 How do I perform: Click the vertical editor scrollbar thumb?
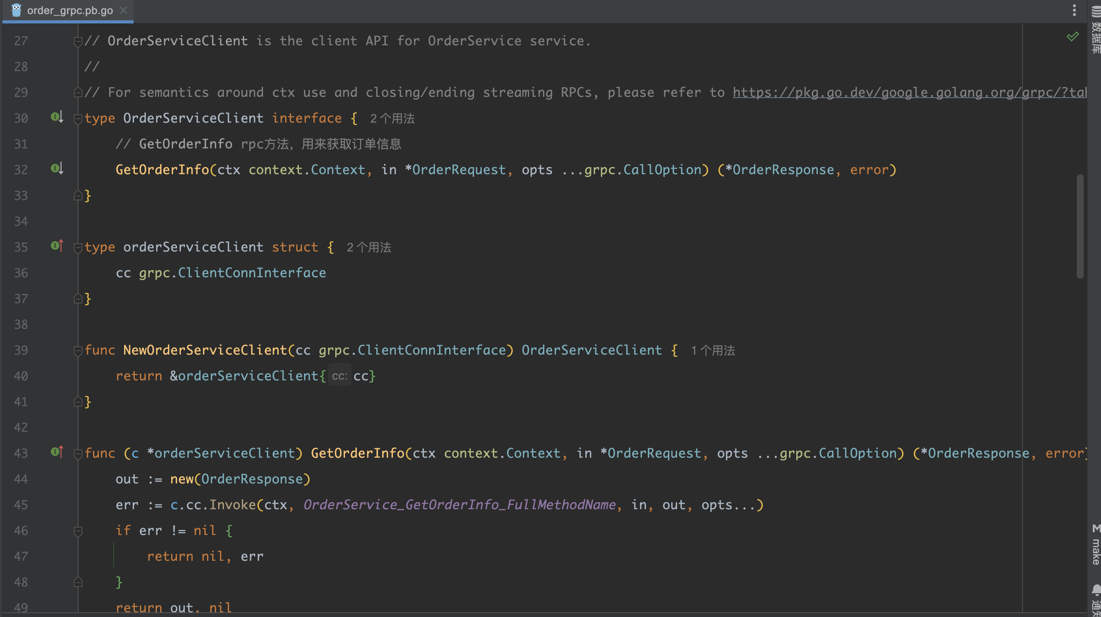1080,226
